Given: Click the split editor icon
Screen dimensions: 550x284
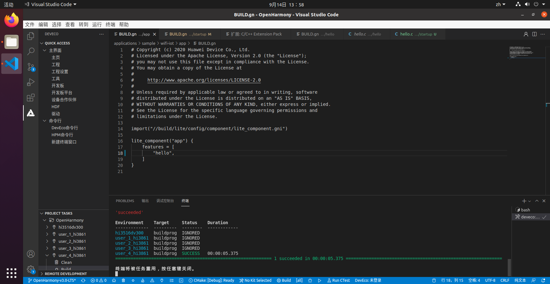Looking at the screenshot, I should point(534,34).
